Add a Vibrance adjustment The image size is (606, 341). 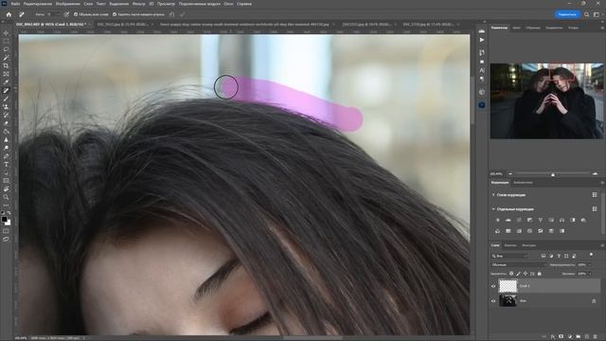click(x=541, y=220)
